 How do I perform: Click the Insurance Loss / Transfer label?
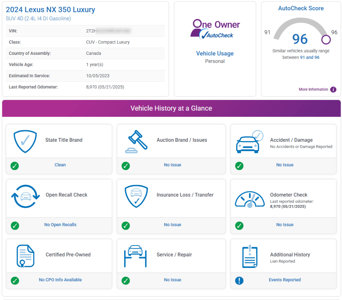(x=185, y=195)
